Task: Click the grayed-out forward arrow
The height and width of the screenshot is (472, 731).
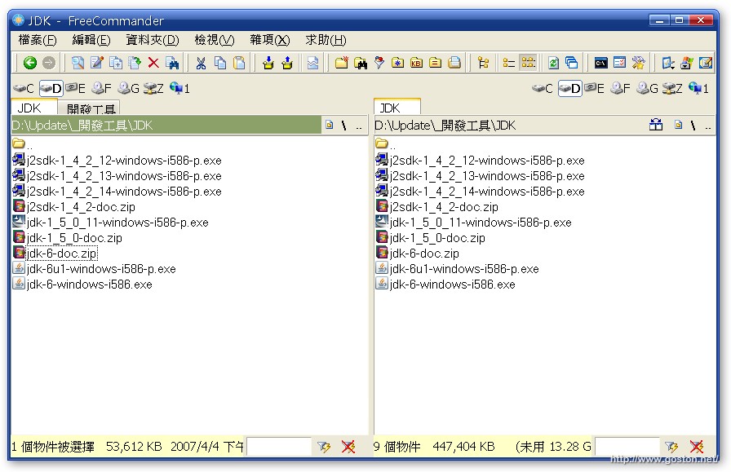Action: click(48, 63)
